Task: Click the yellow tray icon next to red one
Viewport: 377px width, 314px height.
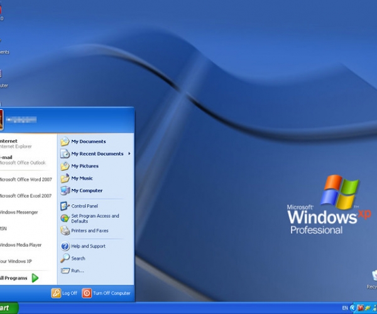Action: [368, 308]
